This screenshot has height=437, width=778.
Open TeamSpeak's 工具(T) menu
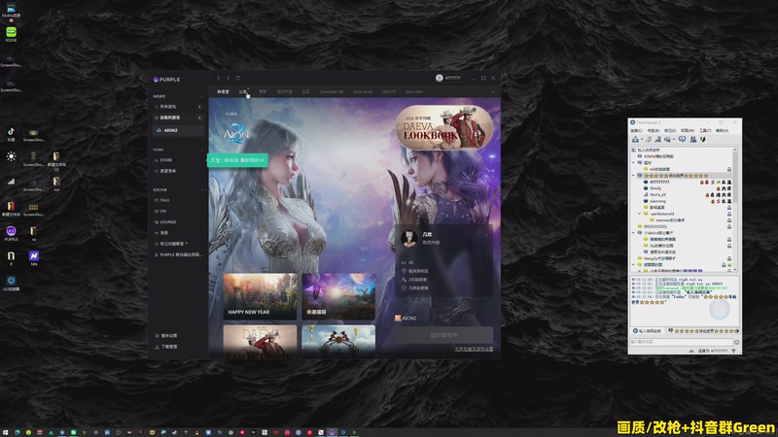click(705, 131)
